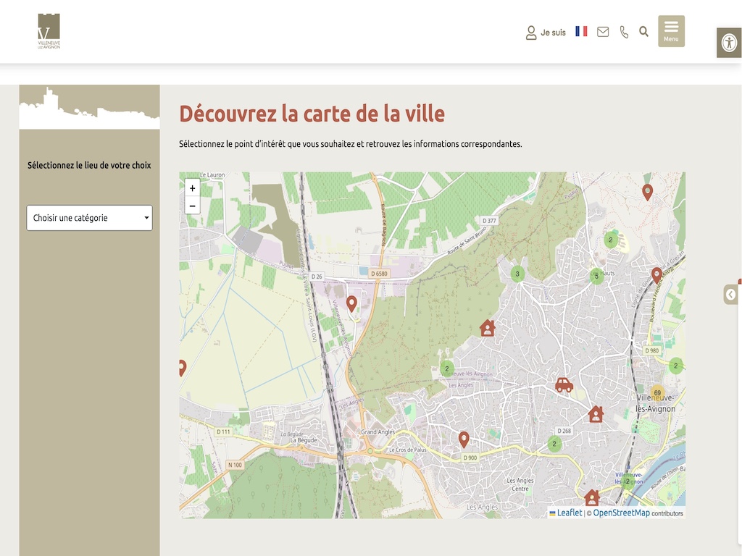The image size is (742, 556).
Task: Click the envelope contact icon
Action: [x=603, y=32]
